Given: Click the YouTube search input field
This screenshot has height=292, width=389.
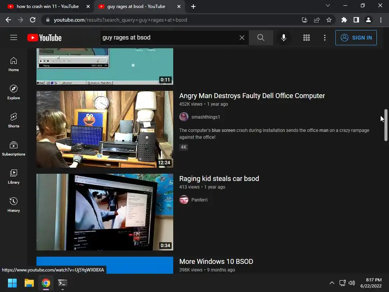Looking at the screenshot, I should pos(169,38).
